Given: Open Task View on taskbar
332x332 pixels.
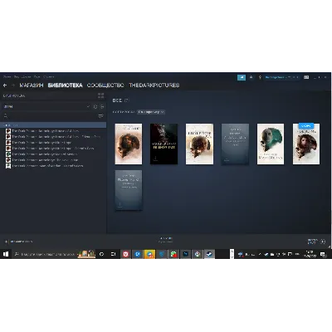Looking at the screenshot, I should (114, 254).
